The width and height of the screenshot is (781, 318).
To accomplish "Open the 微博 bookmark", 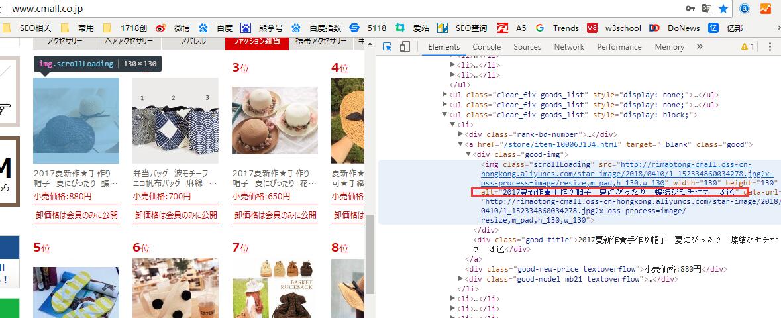I will point(173,28).
